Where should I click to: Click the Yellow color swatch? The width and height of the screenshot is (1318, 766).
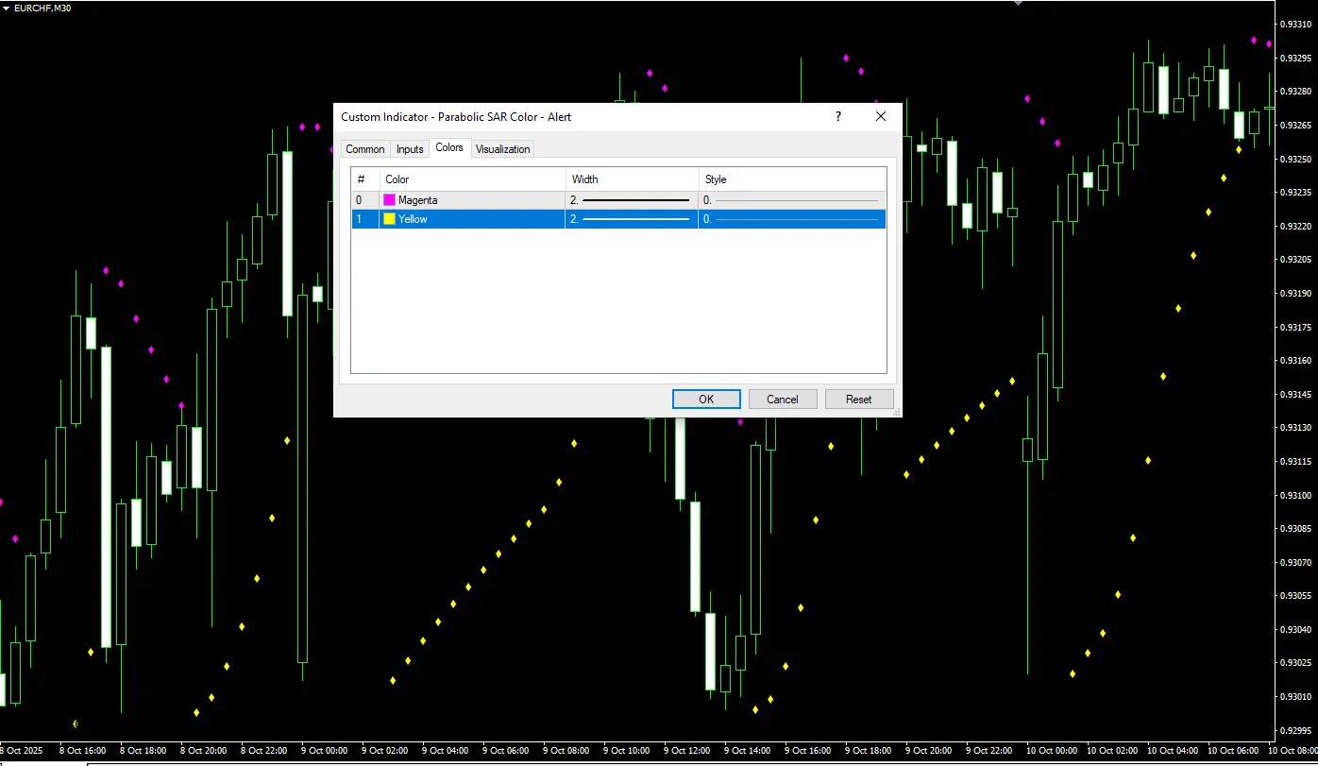(x=389, y=219)
